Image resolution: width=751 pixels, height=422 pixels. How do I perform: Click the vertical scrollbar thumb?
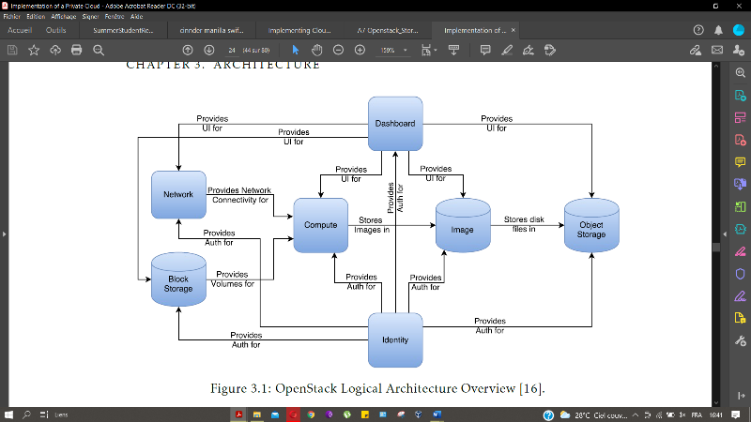point(716,246)
